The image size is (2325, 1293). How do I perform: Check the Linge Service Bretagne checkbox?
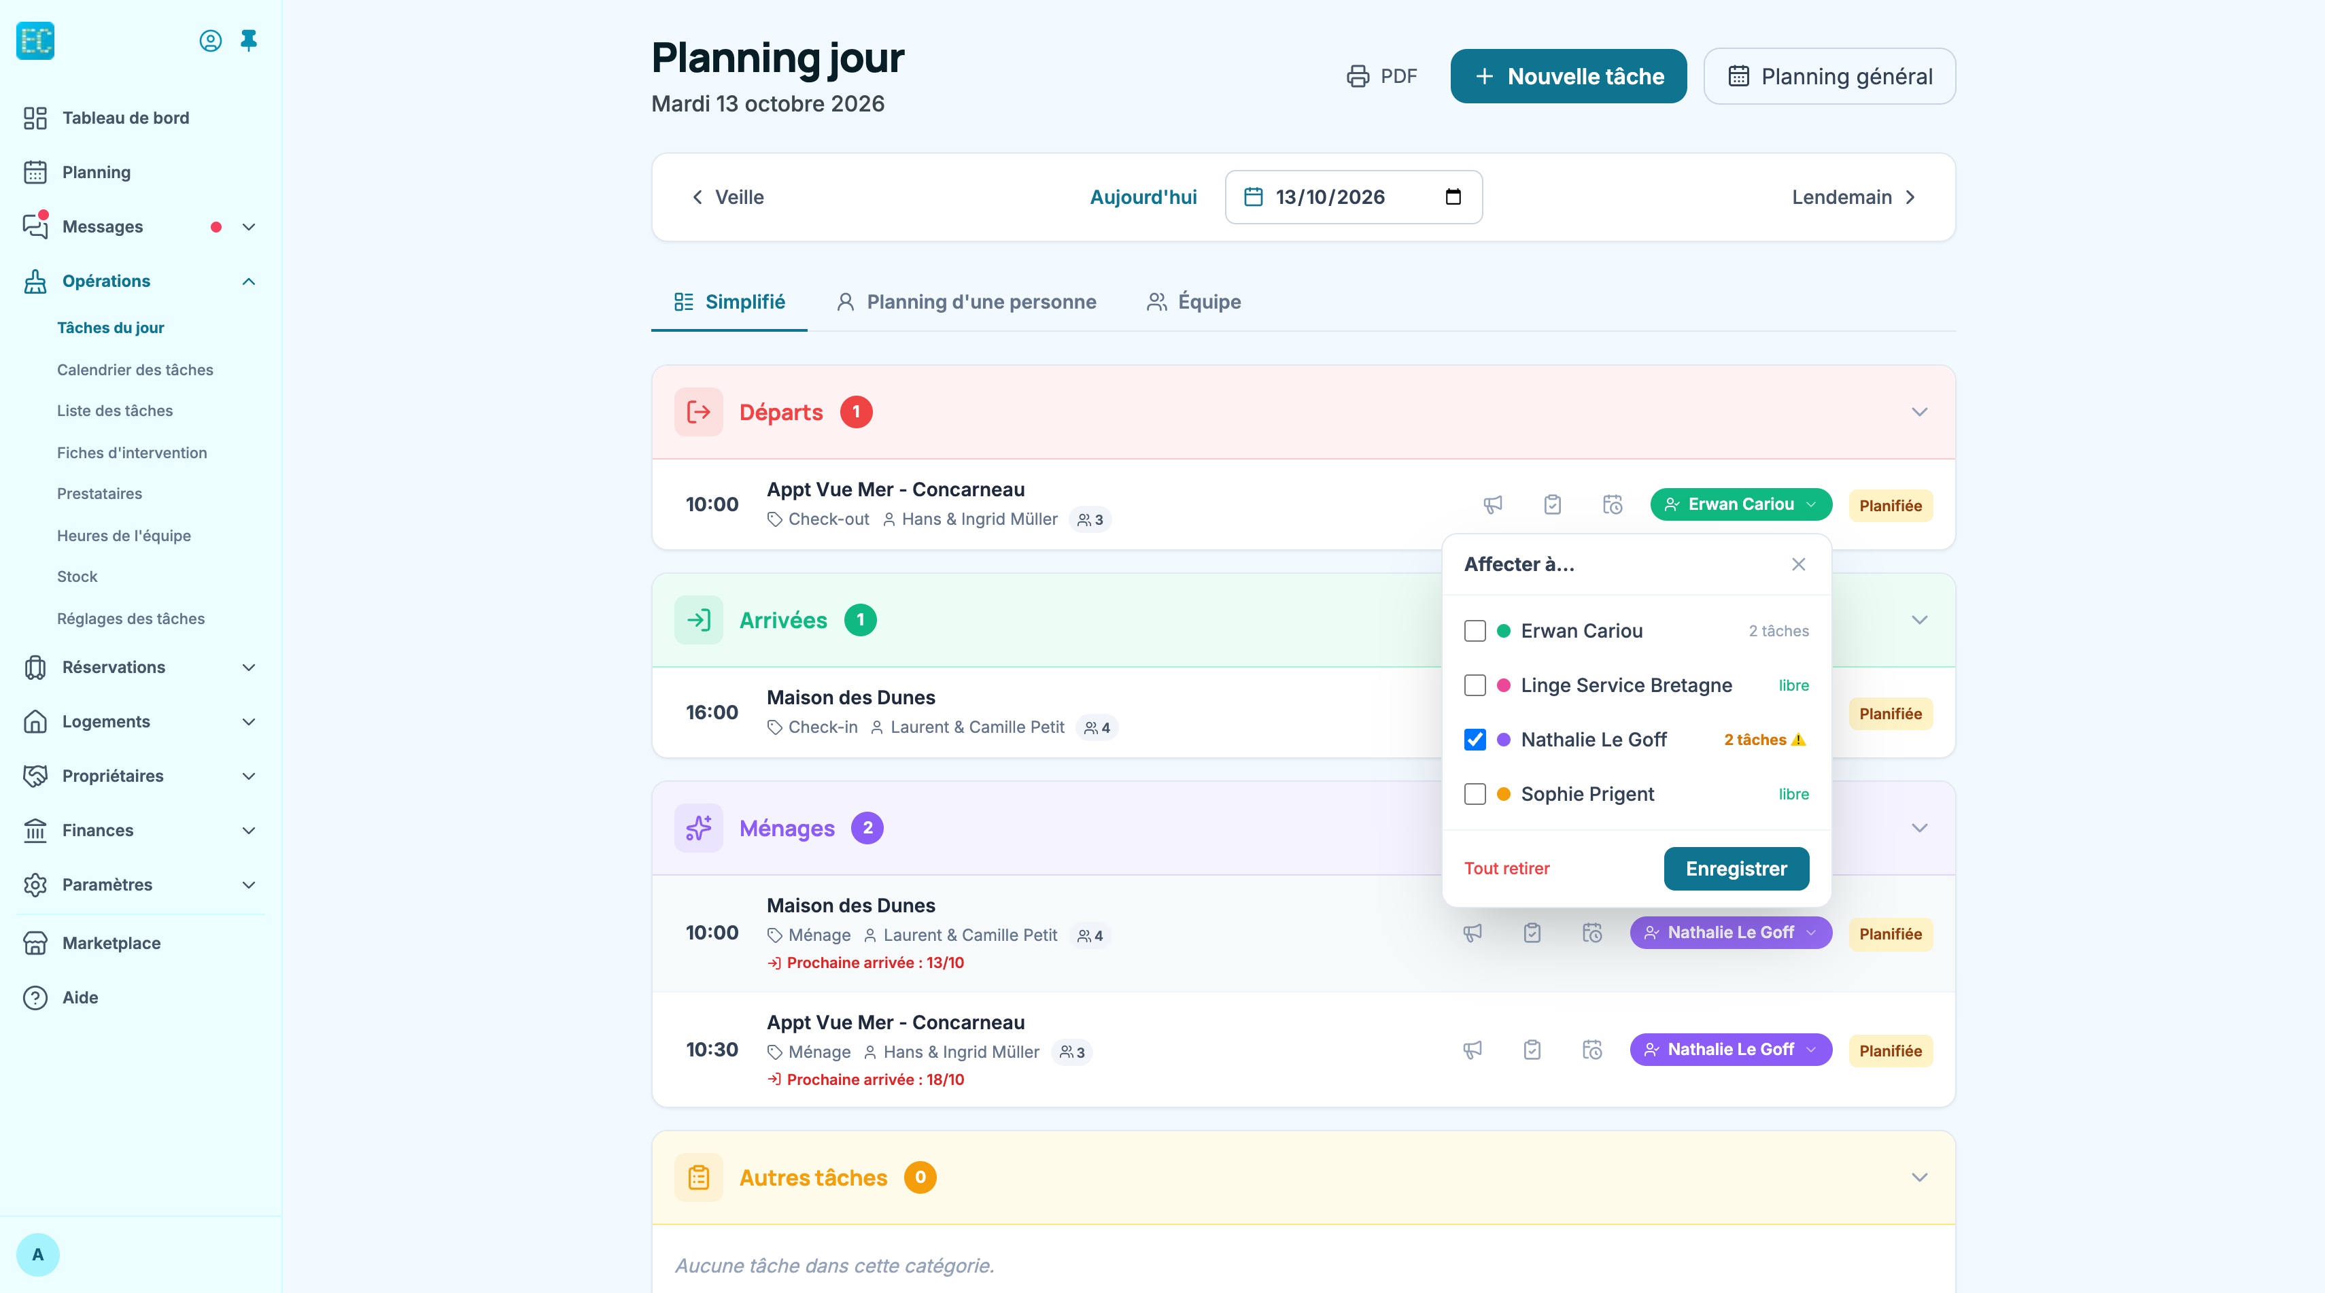point(1475,686)
